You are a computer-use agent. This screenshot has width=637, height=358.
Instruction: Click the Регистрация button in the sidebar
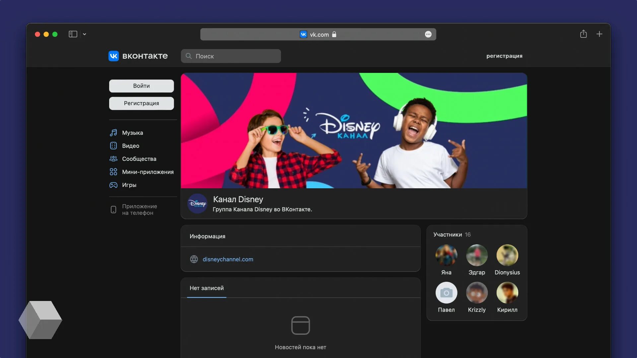click(x=141, y=103)
